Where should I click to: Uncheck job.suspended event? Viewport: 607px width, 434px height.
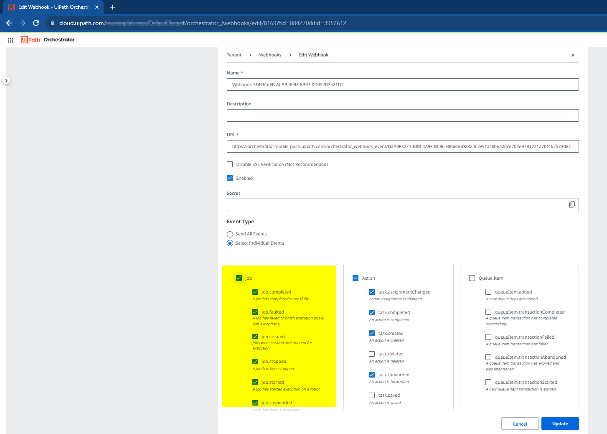tap(255, 403)
